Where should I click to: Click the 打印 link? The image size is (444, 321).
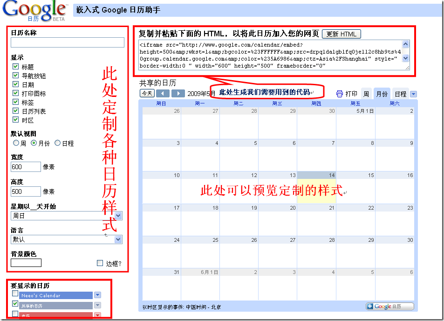[x=351, y=94]
